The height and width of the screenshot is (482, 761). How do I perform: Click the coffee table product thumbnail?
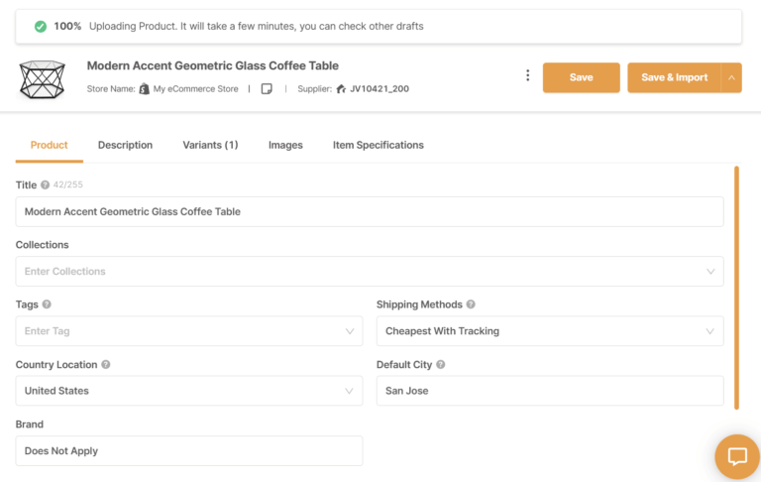click(x=42, y=79)
